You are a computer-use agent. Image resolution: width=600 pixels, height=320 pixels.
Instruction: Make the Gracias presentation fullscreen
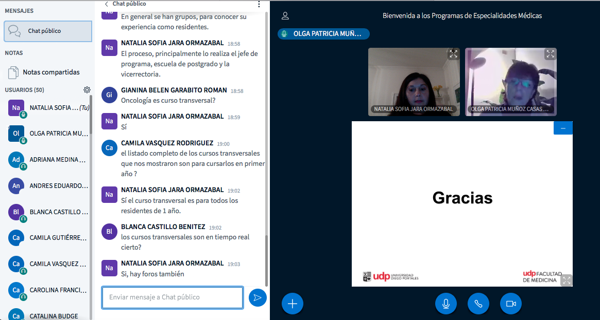(566, 280)
